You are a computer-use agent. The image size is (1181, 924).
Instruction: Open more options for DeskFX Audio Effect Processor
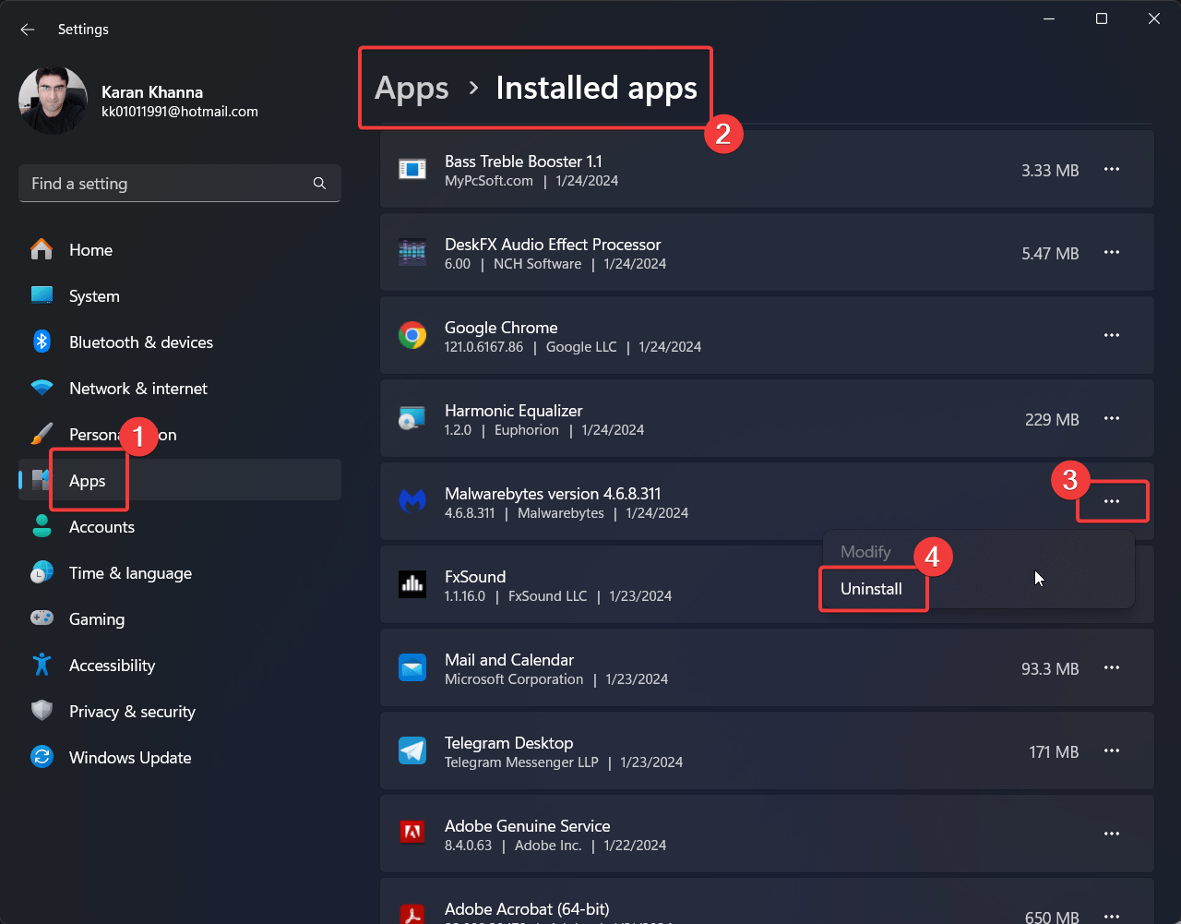tap(1112, 253)
